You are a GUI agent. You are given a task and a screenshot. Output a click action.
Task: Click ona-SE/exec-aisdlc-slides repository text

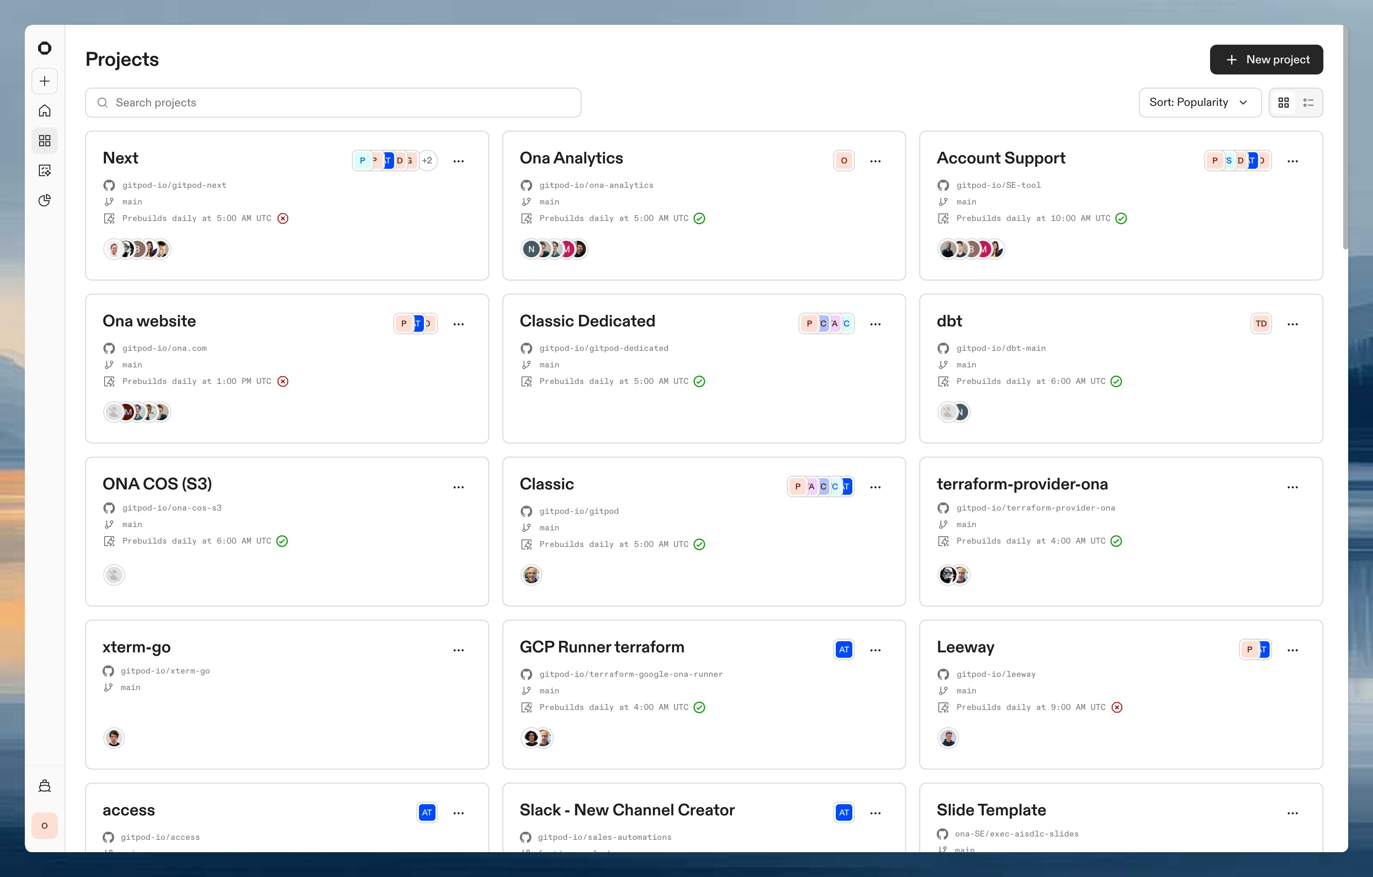[x=1017, y=834]
